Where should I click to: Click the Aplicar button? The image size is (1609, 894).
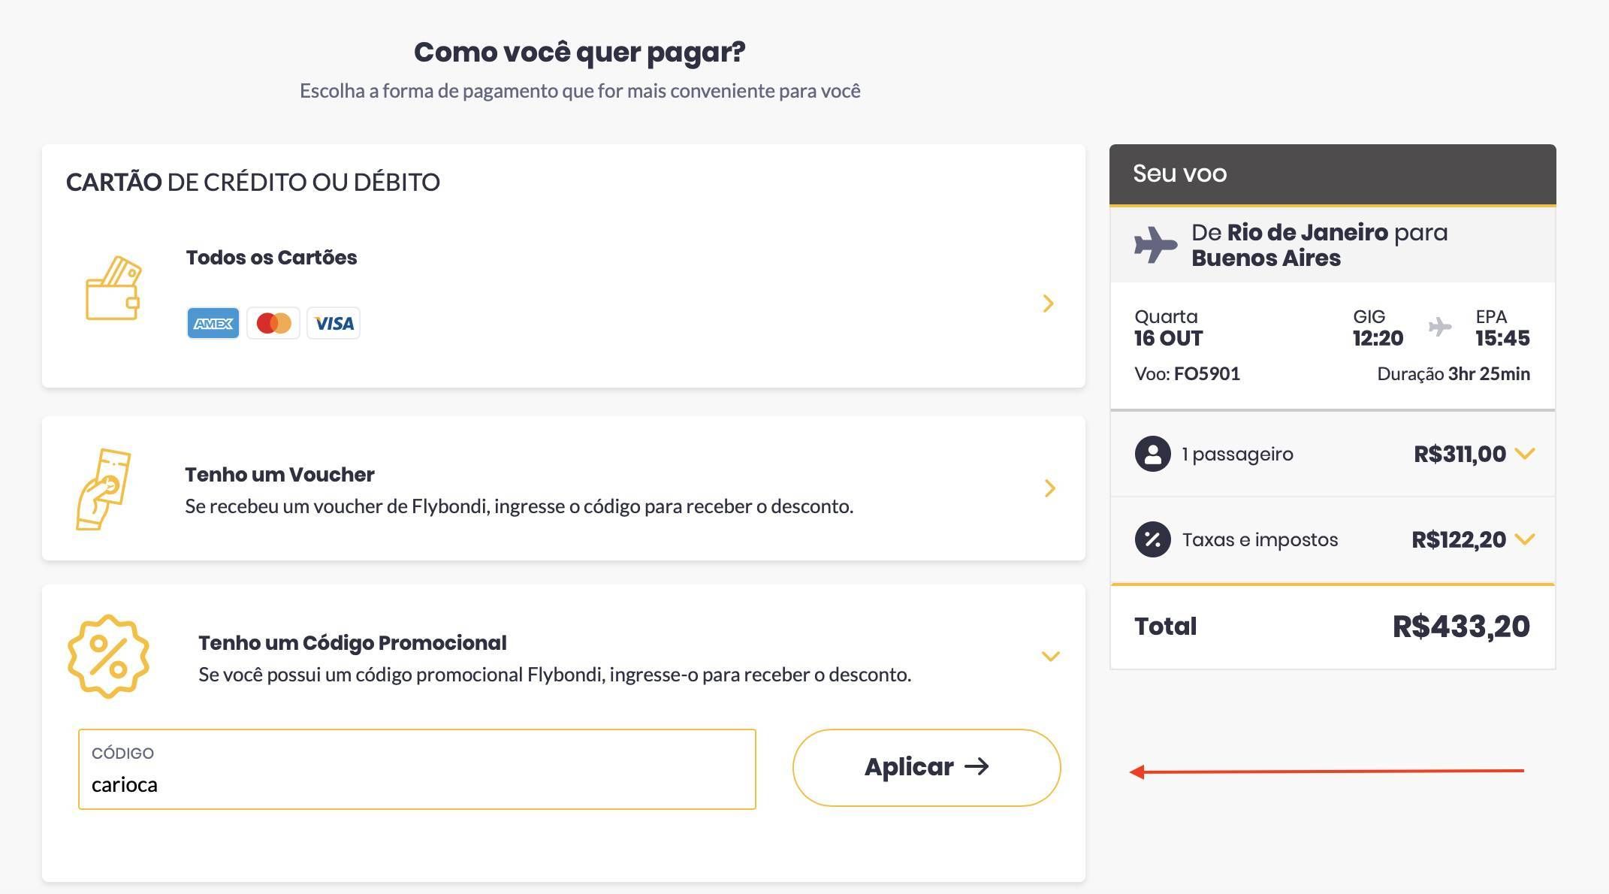926,767
